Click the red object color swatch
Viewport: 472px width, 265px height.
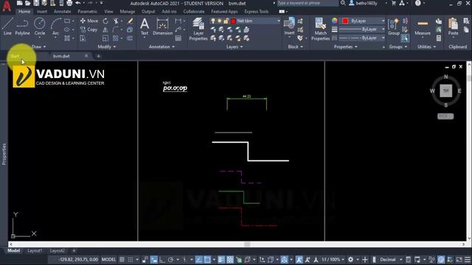(345, 21)
